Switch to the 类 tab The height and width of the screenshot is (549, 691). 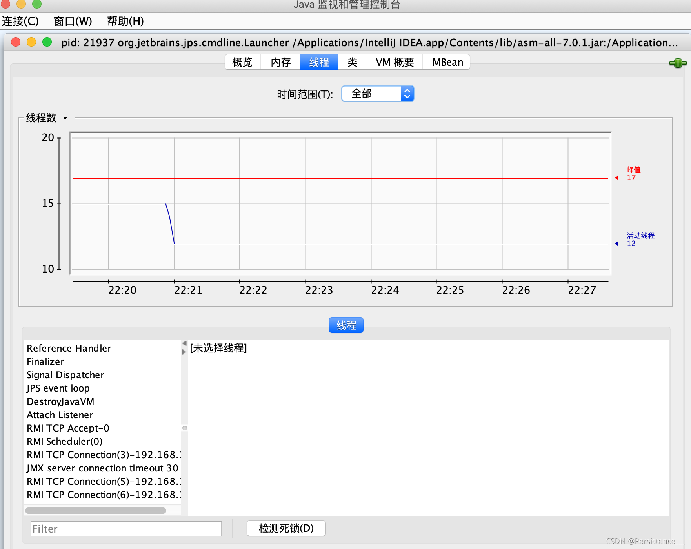coord(352,62)
